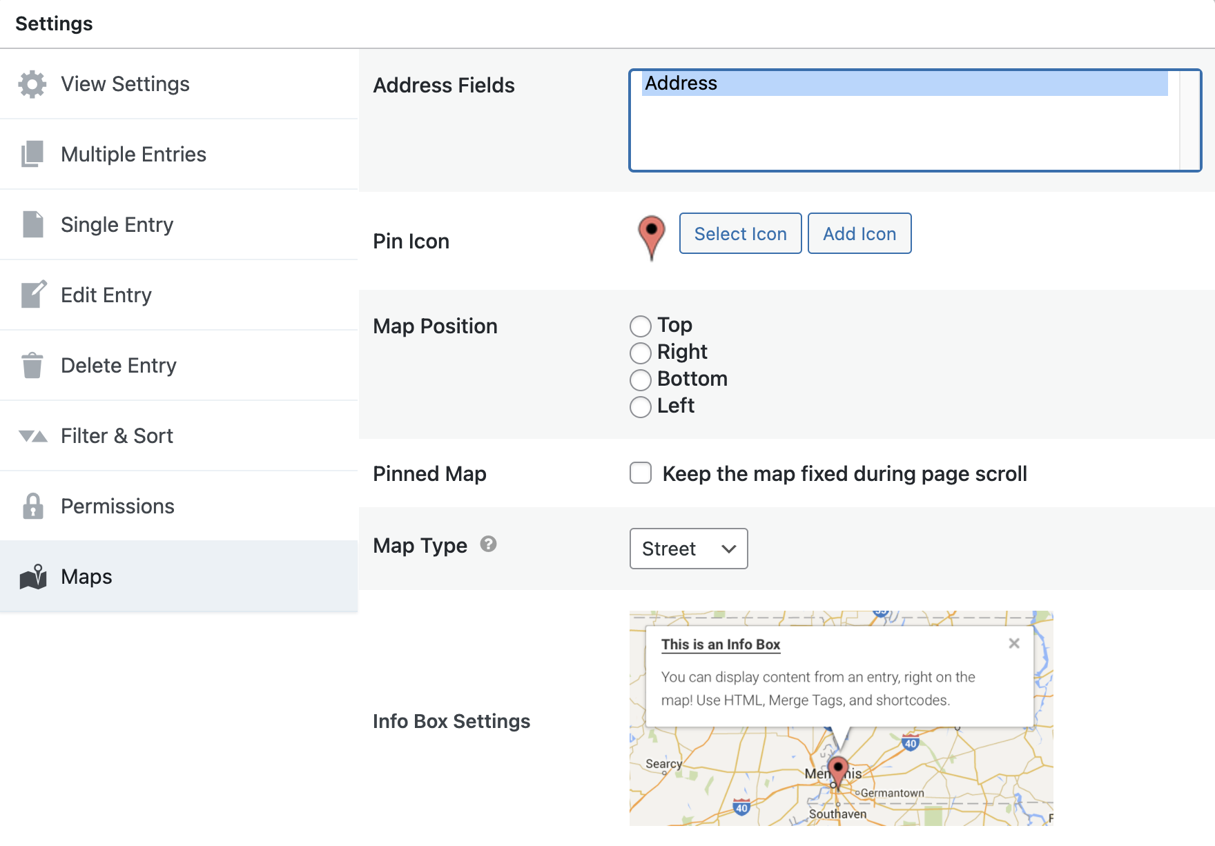Enable keeping the map fixed during scroll
The image size is (1215, 846).
[x=641, y=473]
